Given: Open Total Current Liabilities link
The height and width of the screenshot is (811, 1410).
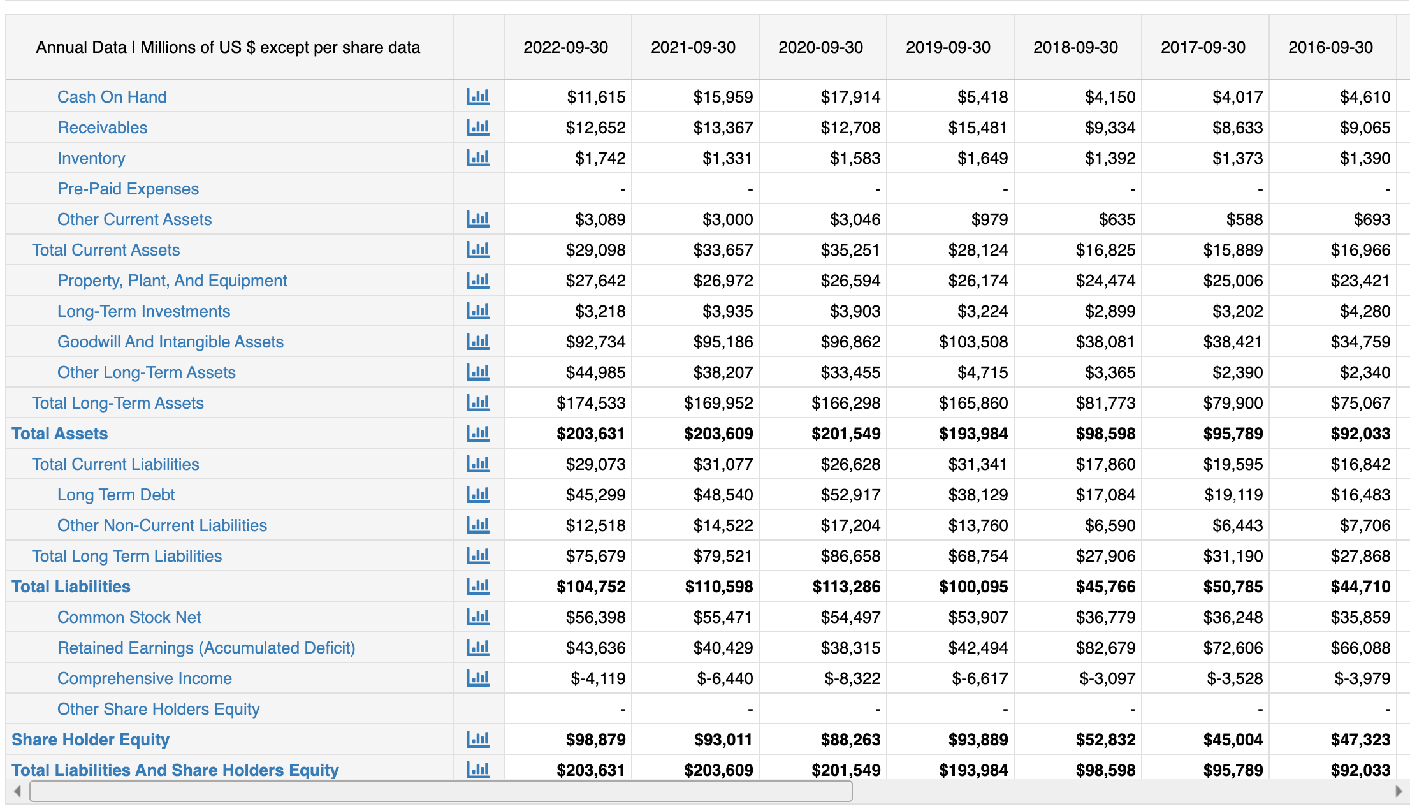Looking at the screenshot, I should (x=115, y=464).
